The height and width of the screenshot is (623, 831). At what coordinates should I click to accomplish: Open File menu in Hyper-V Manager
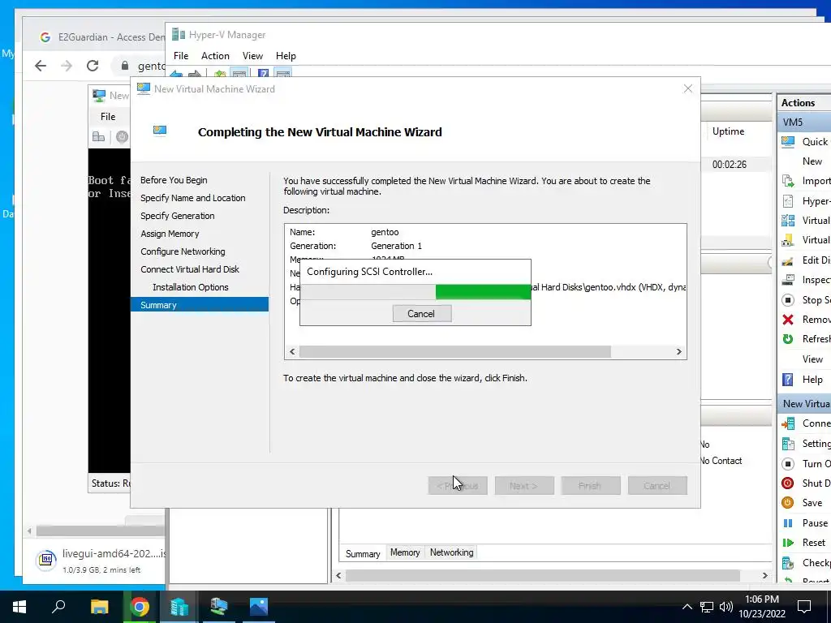tap(181, 56)
